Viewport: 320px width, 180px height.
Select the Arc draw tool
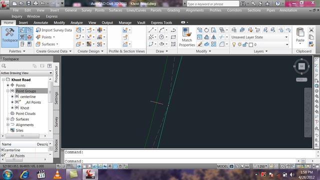click(x=161, y=30)
